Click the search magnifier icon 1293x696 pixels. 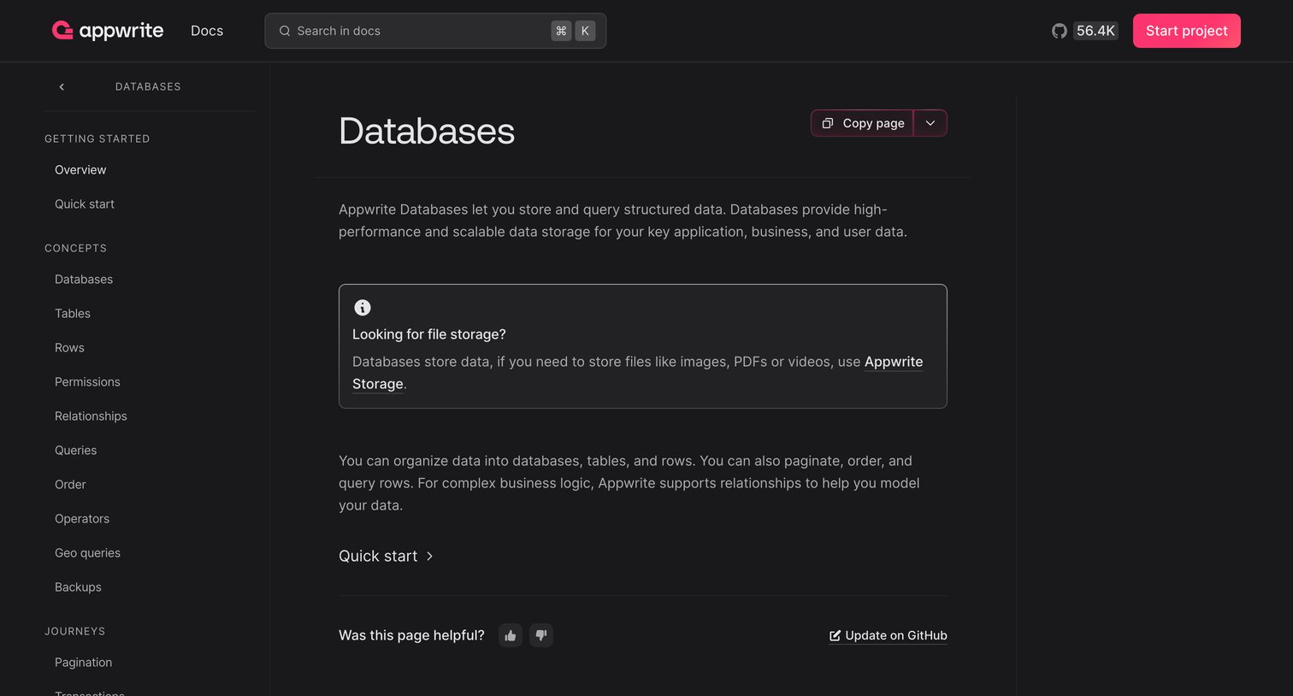[x=285, y=31]
